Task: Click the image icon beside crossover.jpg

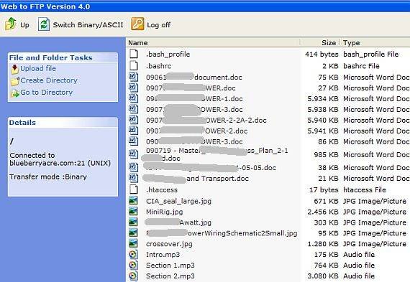Action: point(133,243)
